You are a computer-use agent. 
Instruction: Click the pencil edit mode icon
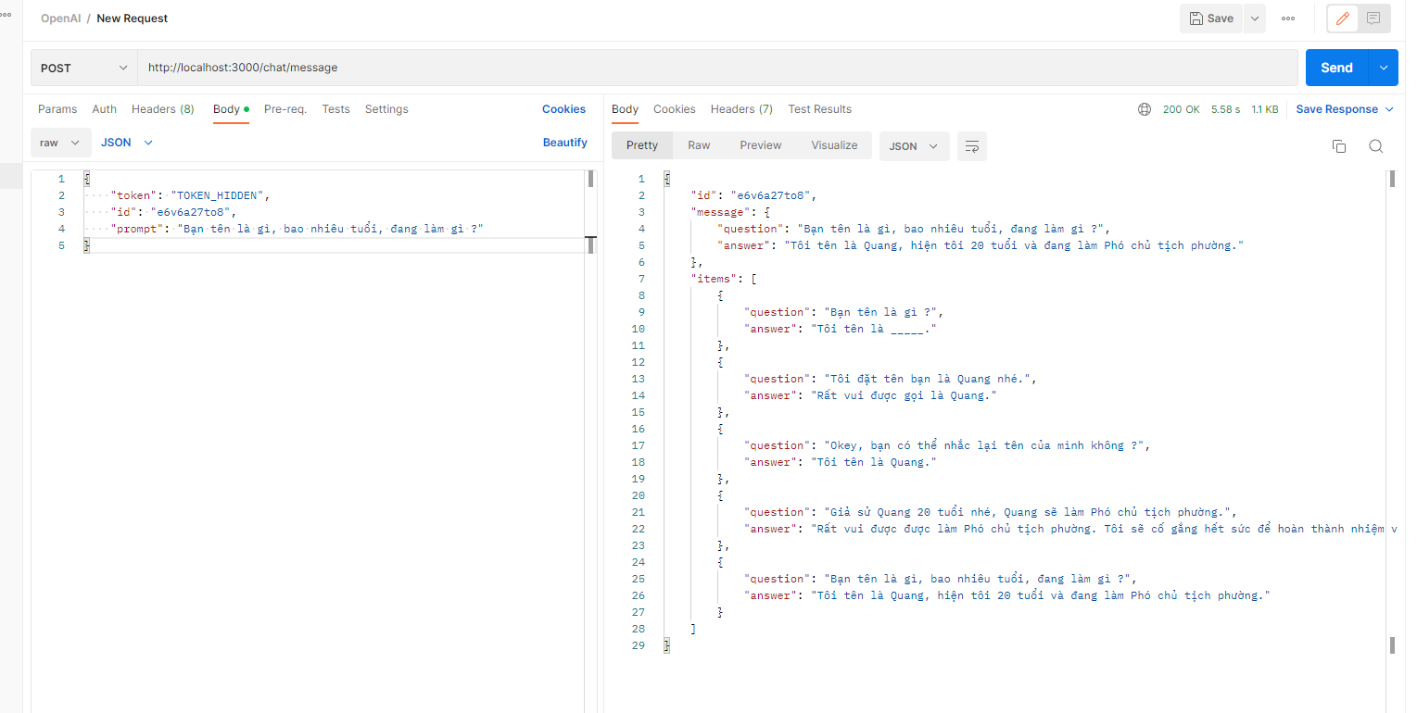1342,19
